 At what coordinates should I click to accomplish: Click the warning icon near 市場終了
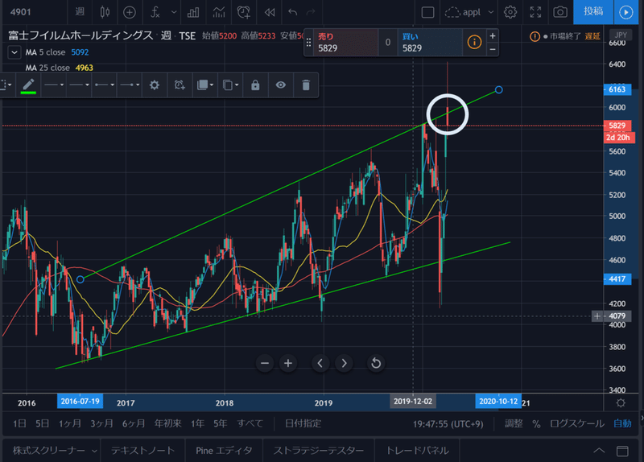point(535,36)
